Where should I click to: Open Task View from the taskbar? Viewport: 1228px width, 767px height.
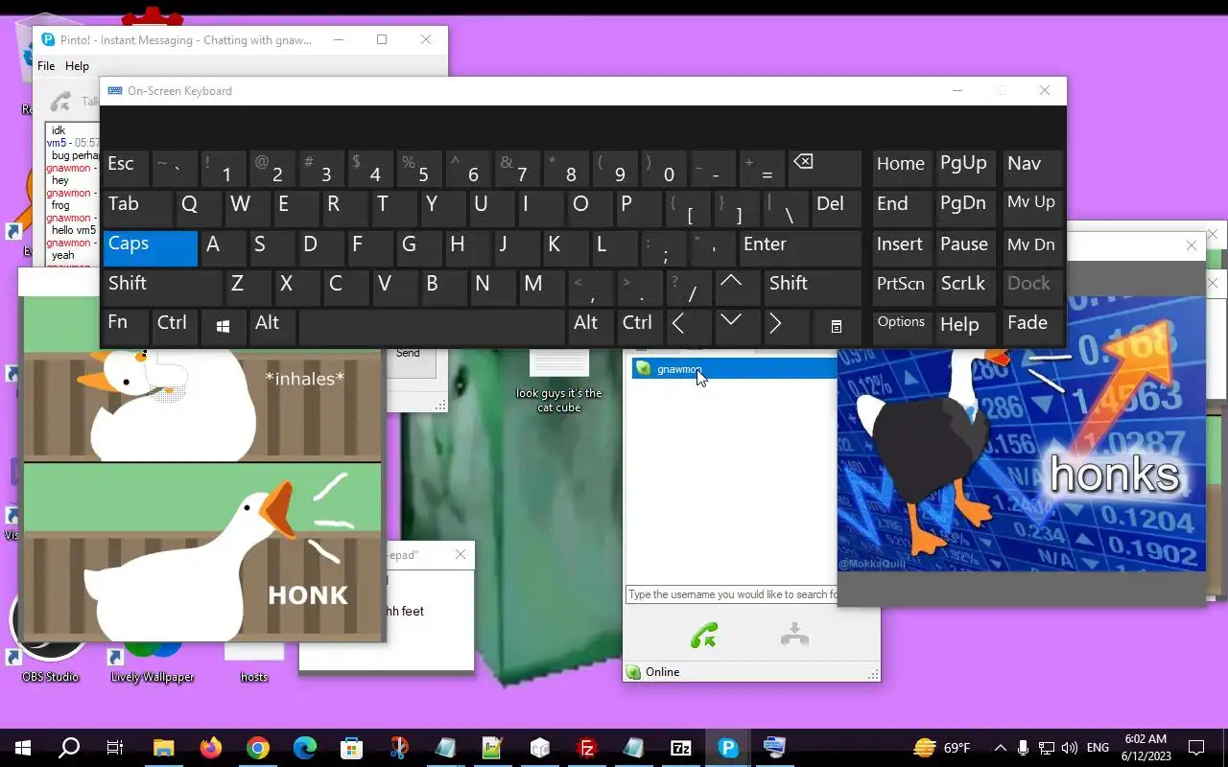115,748
